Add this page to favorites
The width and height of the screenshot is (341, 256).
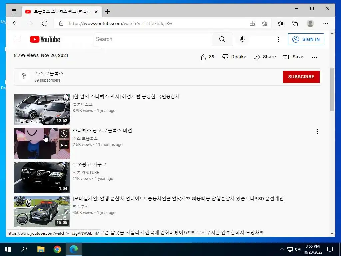pos(264,23)
